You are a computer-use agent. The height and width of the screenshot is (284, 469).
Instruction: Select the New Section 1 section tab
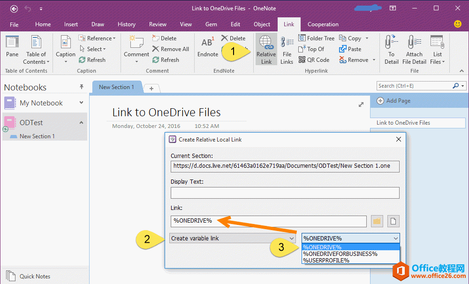coord(116,87)
